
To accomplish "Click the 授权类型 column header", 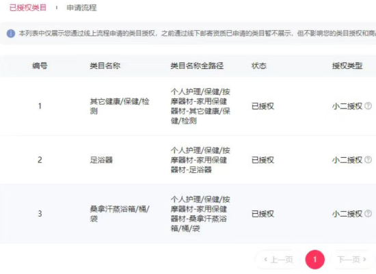I will 347,66.
